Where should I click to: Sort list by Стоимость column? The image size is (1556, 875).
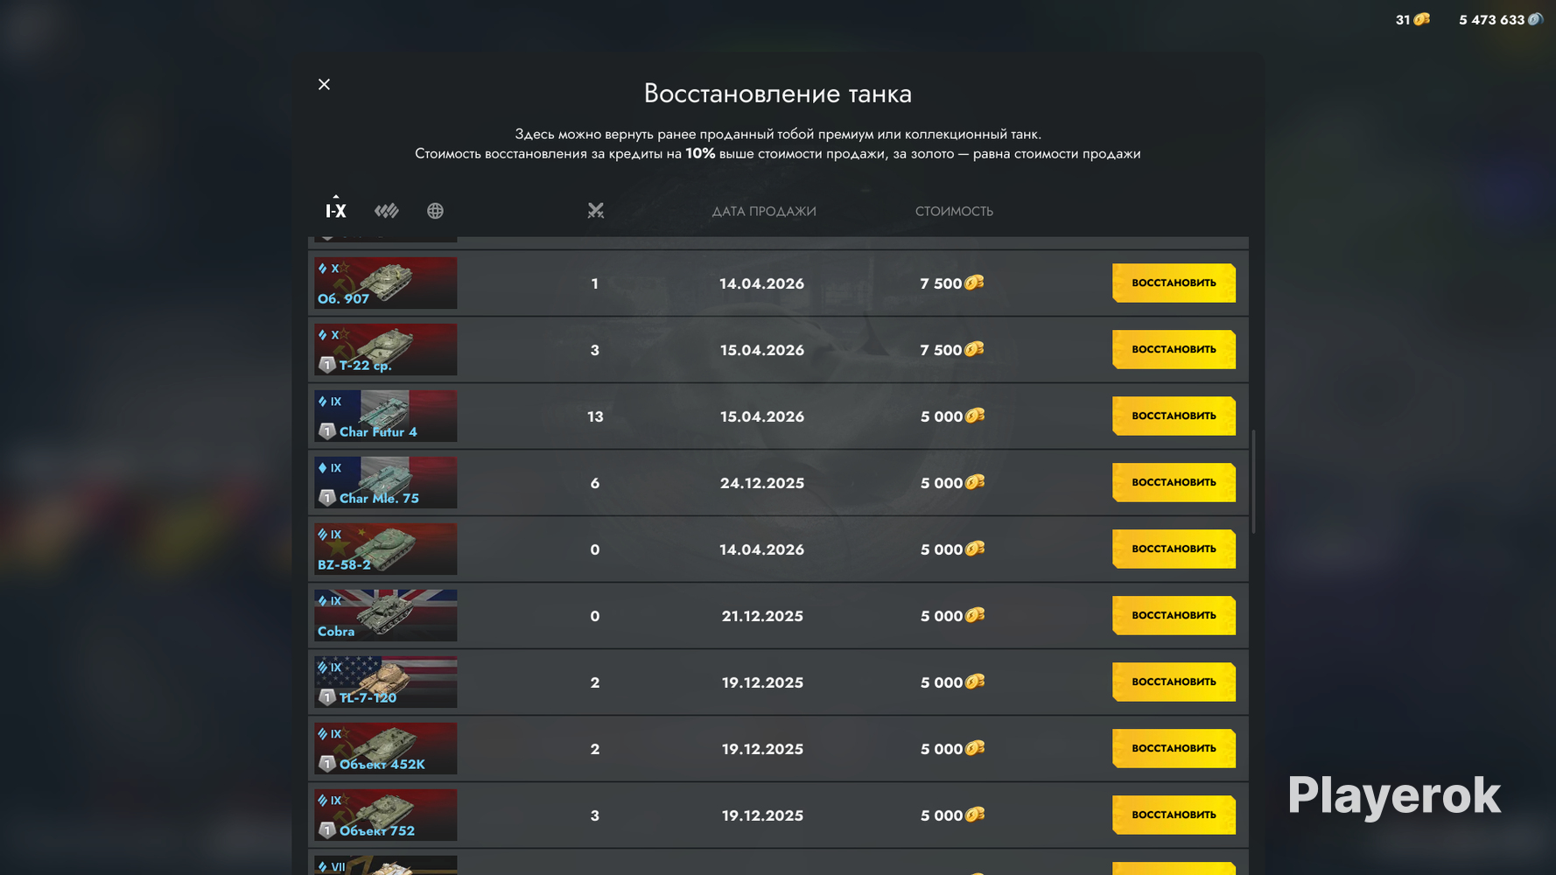[x=954, y=211]
